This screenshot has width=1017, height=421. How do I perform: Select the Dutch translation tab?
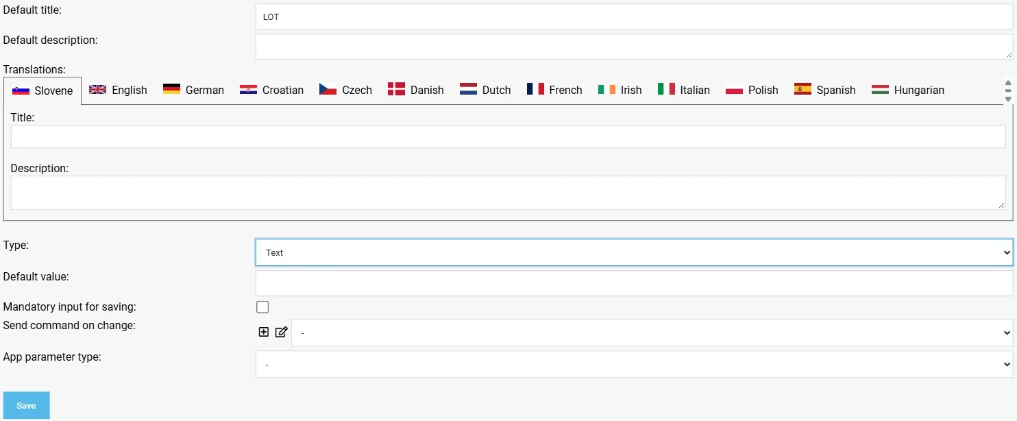point(485,90)
